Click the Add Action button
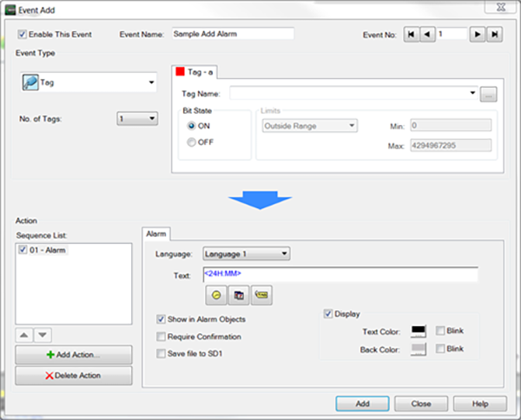 pos(74,355)
